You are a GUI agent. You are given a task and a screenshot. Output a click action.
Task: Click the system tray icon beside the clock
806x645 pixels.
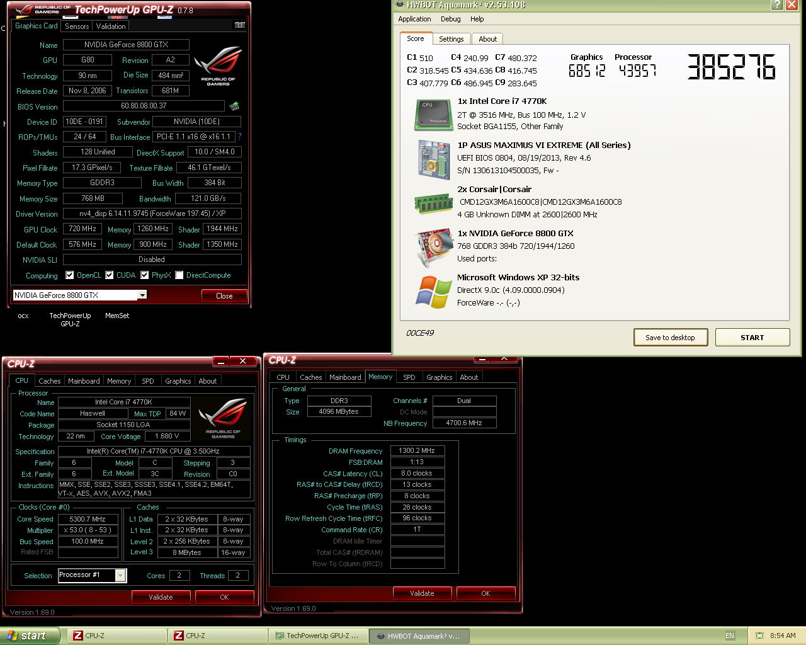[x=759, y=636]
